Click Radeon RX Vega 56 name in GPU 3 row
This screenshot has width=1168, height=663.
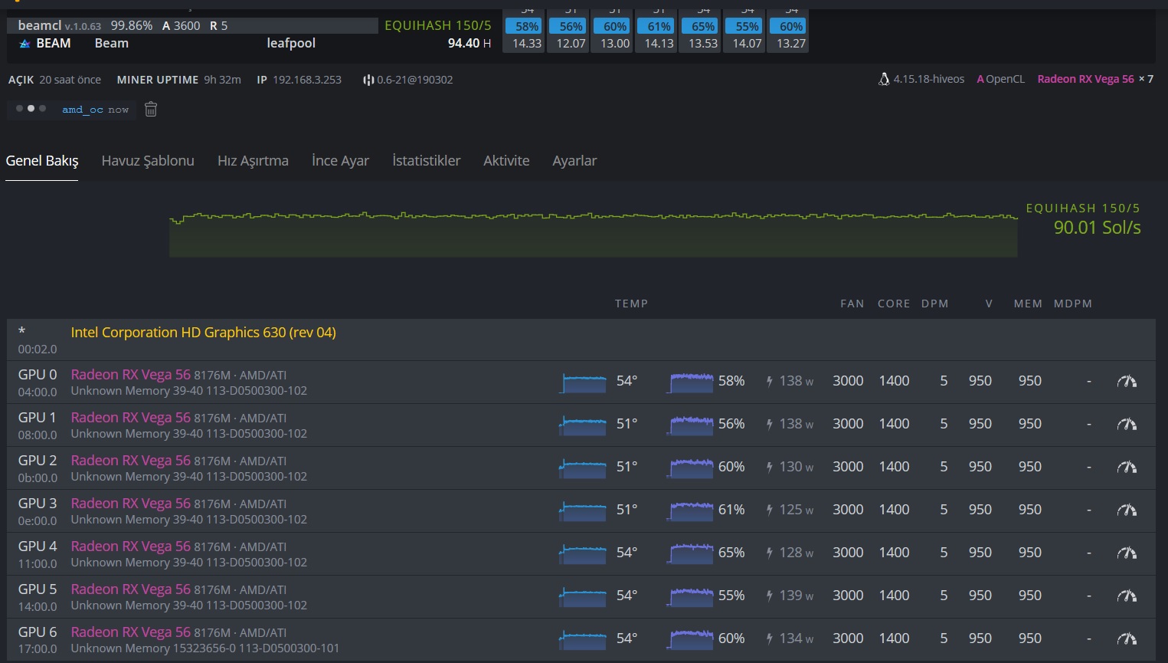(130, 504)
